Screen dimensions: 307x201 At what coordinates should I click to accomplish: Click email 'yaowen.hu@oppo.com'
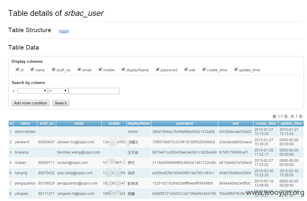[x=76, y=142]
